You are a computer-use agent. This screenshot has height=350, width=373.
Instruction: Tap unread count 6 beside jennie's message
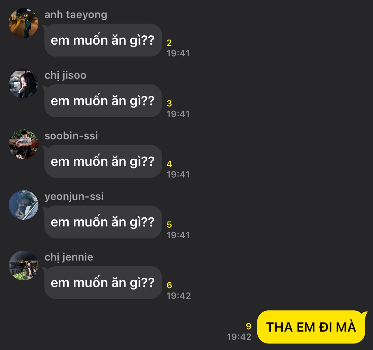[169, 285]
